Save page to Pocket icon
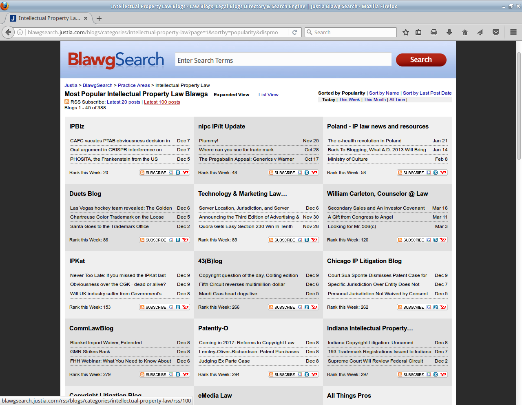Screen dimensions: 522x405 coord(496,32)
